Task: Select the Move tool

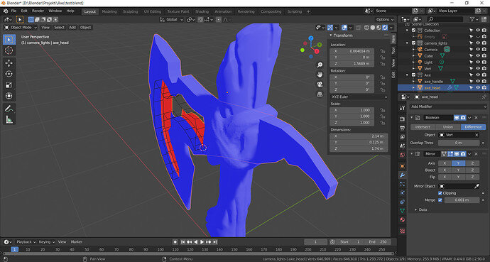Action: (9, 62)
